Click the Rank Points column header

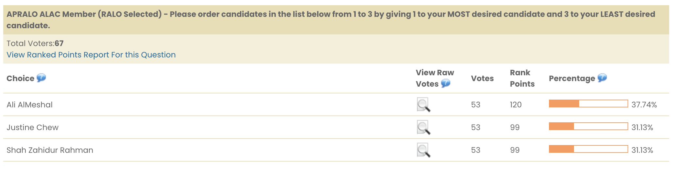522,78
